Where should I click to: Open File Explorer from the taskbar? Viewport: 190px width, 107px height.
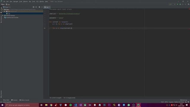[x=46, y=105]
